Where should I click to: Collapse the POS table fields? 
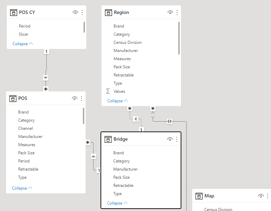pos(22,188)
